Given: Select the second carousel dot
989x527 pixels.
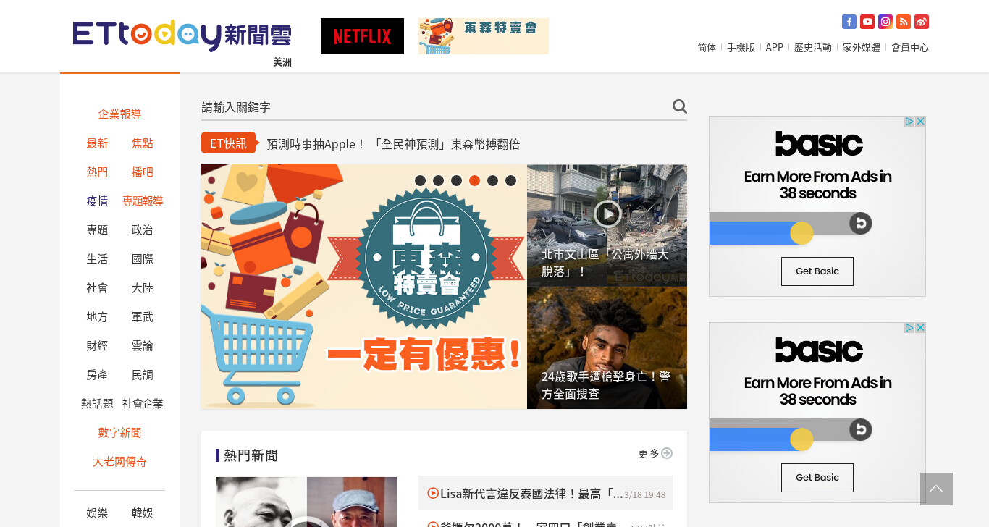Looking at the screenshot, I should [x=438, y=180].
